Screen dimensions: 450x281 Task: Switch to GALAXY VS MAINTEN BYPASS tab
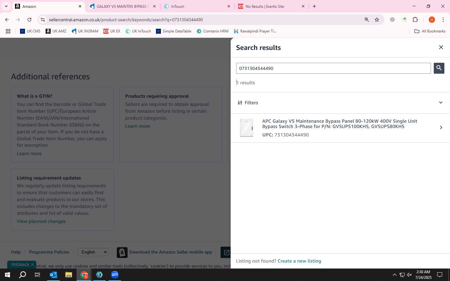[x=122, y=6]
